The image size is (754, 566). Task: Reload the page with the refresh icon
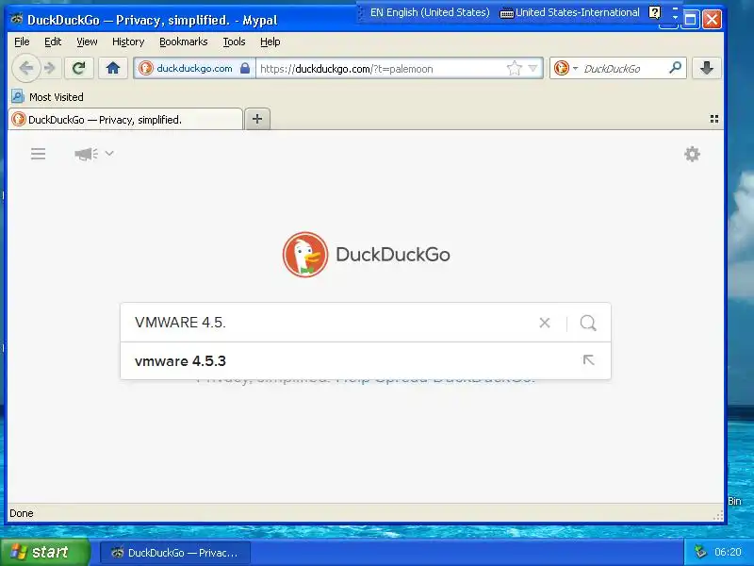point(79,68)
